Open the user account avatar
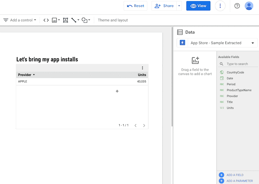This screenshot has height=184, width=259. [x=249, y=6]
